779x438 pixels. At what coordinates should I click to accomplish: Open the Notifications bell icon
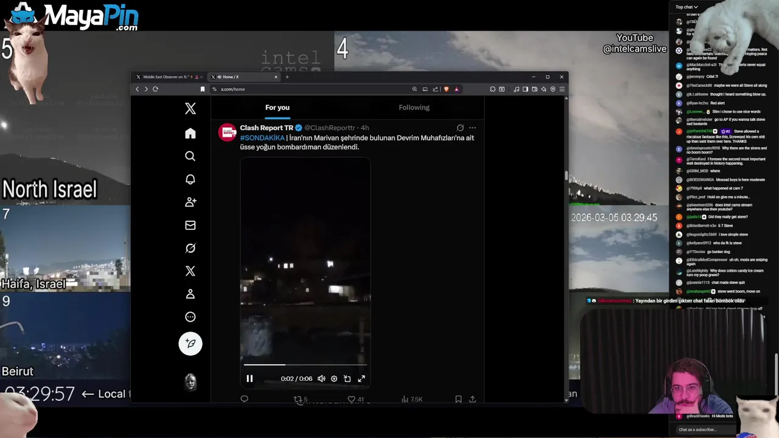[x=190, y=179]
